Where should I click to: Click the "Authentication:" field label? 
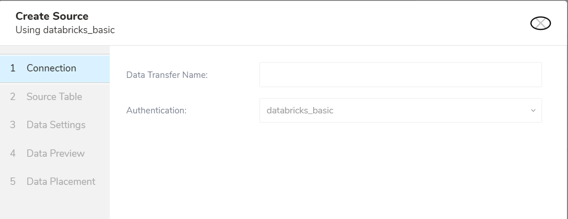point(156,111)
